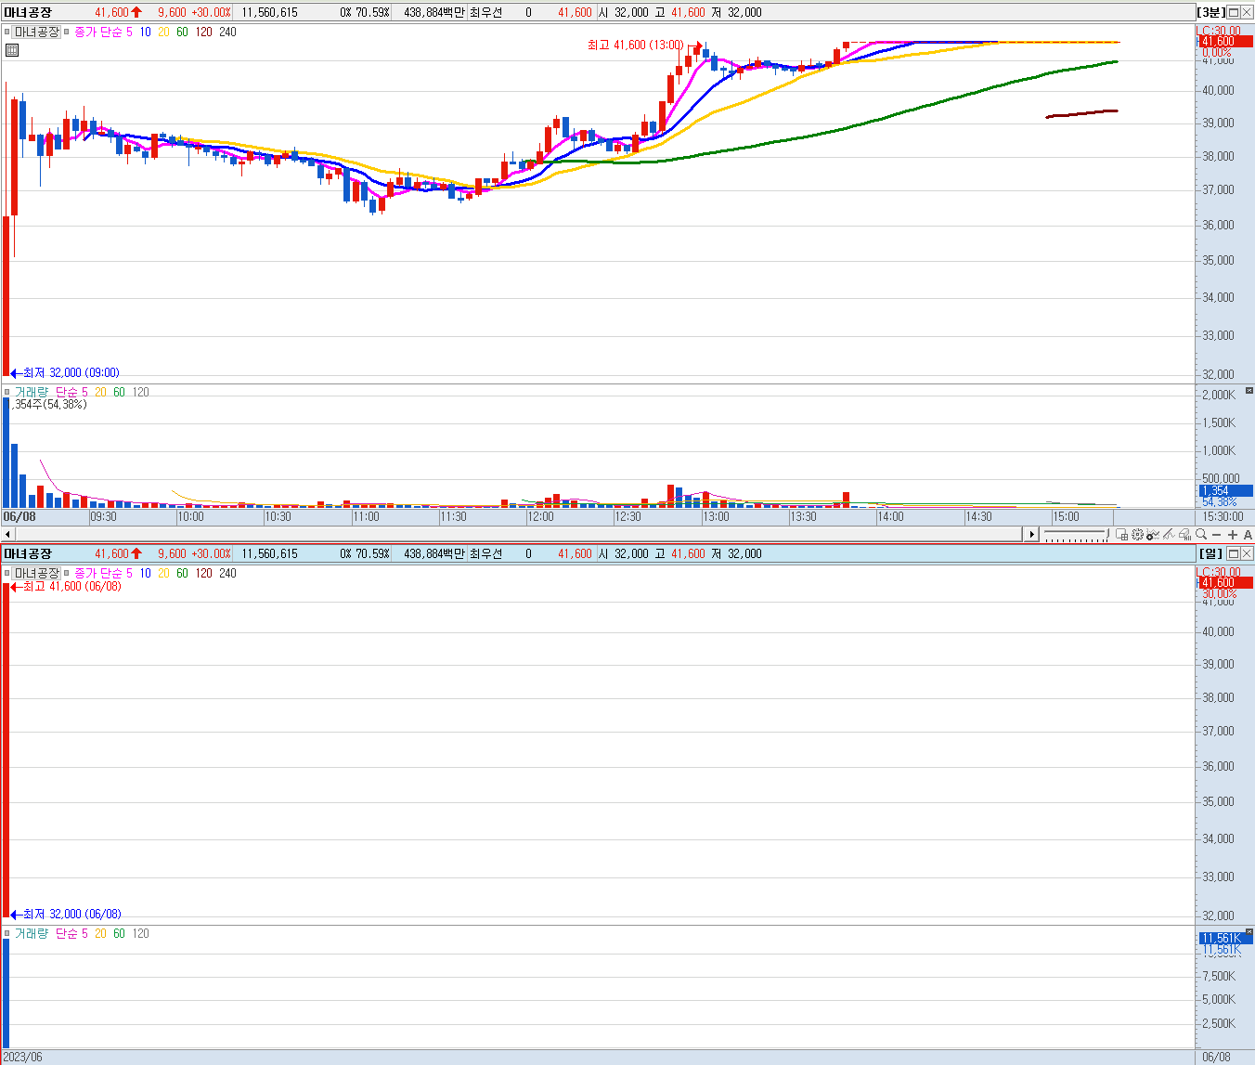Click the yellow 20 moving-average legend in upper chart
1255x1065 pixels.
pyautogui.click(x=163, y=32)
